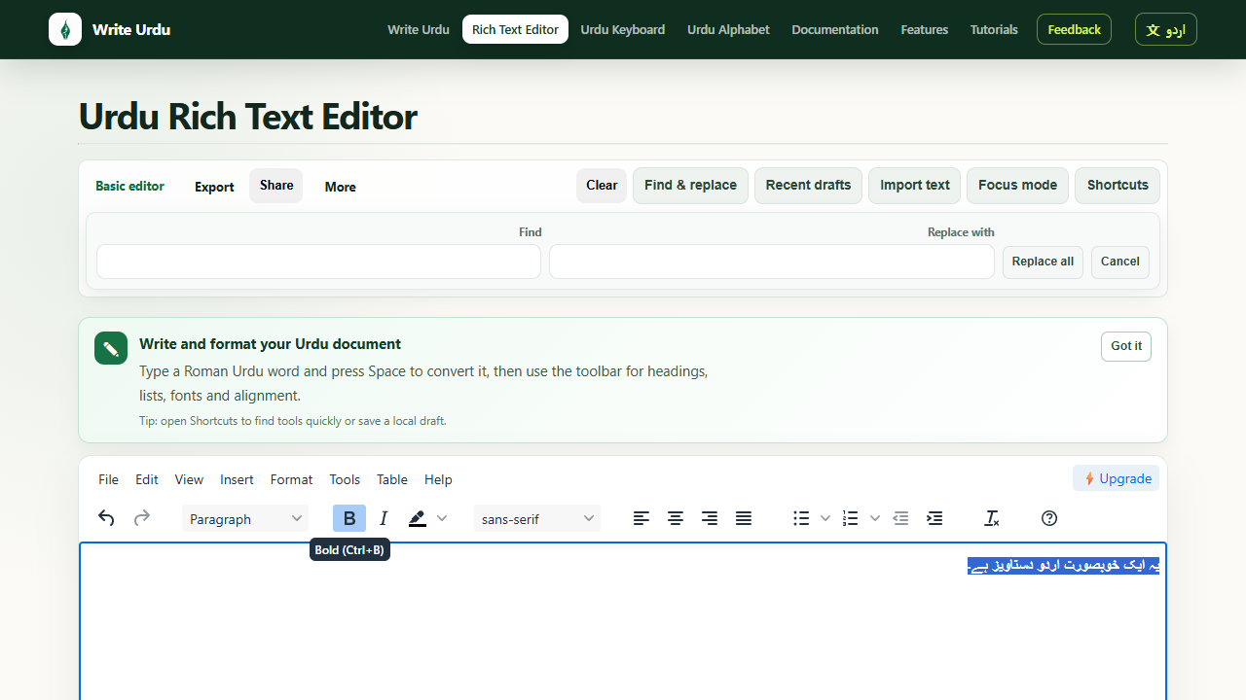Image resolution: width=1246 pixels, height=700 pixels.
Task: Open Recent drafts
Action: click(x=808, y=186)
